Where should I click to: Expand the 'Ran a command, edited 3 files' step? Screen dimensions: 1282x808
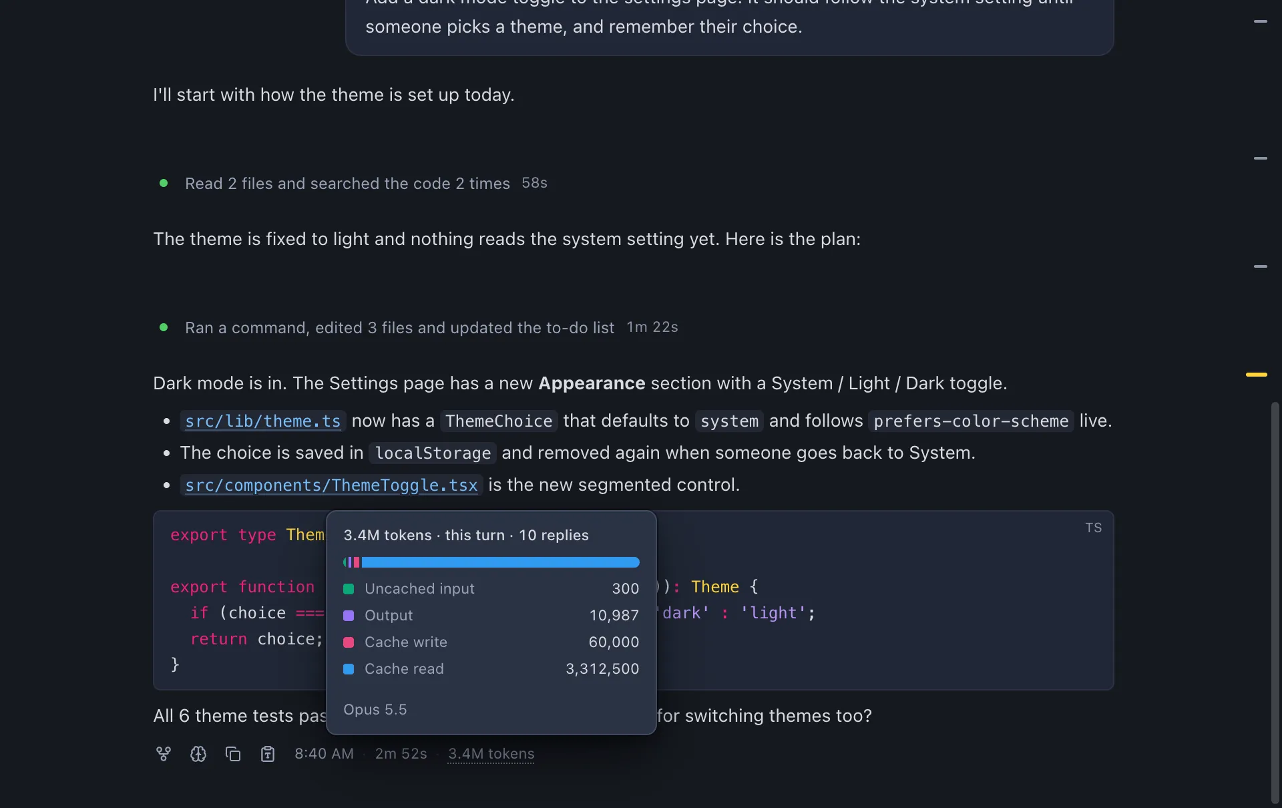pyautogui.click(x=399, y=328)
